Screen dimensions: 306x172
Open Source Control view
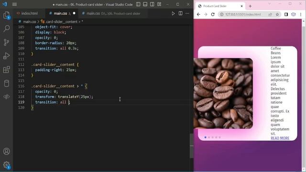6,43
